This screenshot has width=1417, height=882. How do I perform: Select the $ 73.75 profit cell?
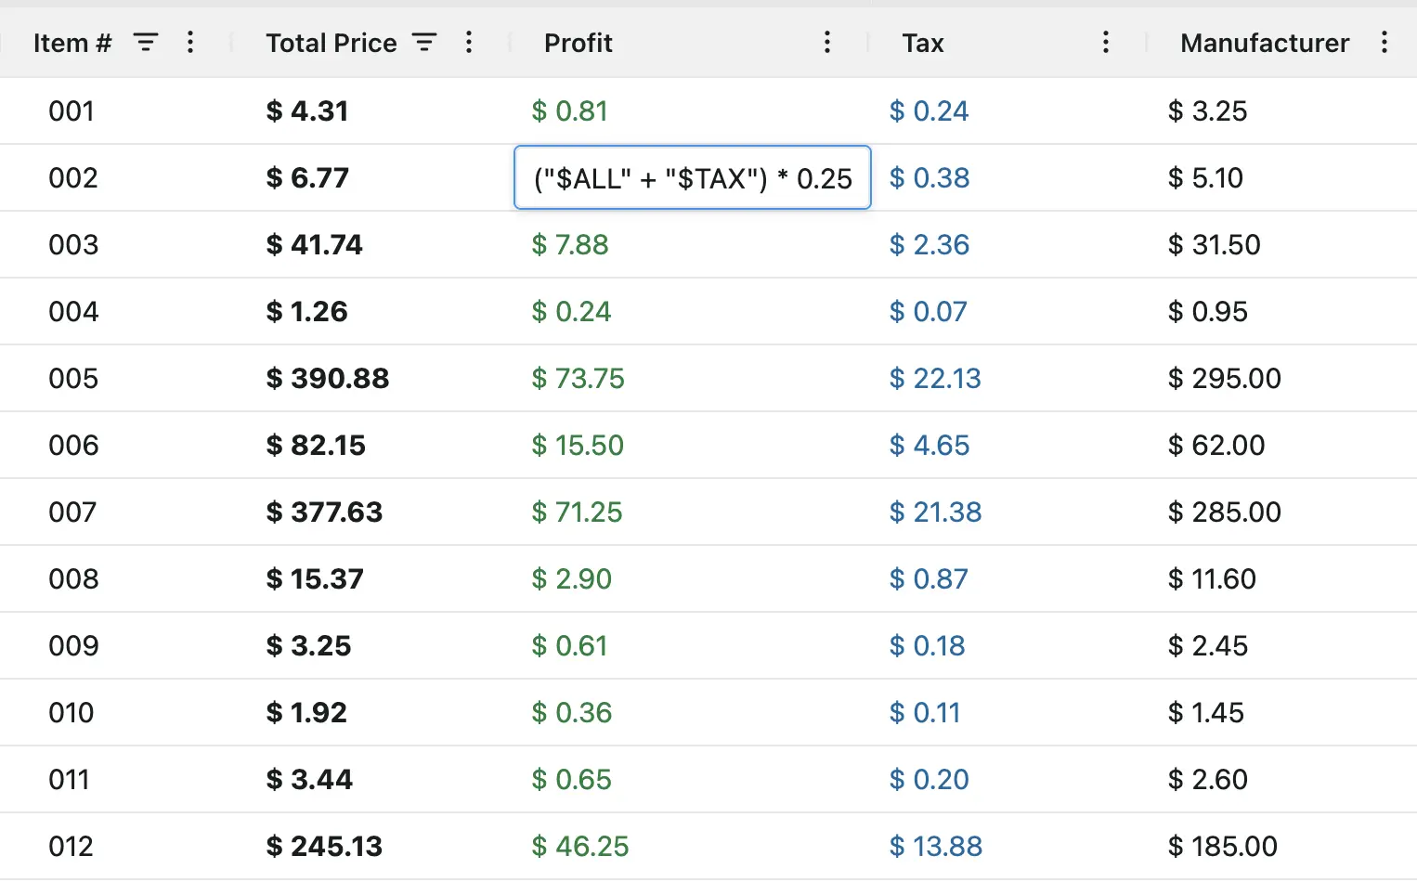(578, 379)
